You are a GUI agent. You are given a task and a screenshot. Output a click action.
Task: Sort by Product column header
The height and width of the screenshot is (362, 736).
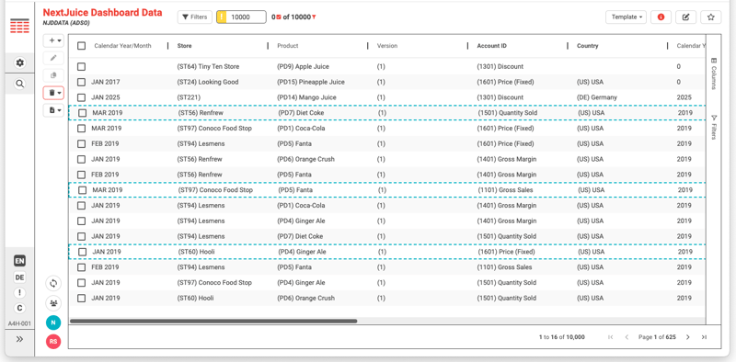click(288, 46)
